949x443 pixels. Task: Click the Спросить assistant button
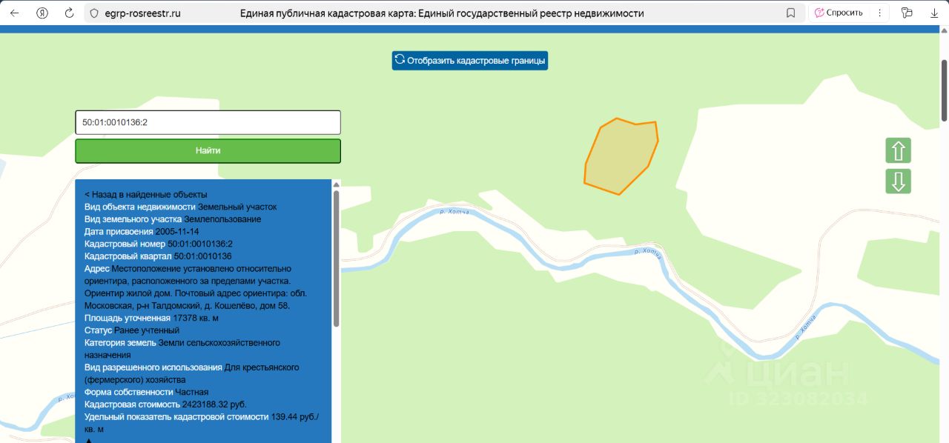[x=839, y=13]
